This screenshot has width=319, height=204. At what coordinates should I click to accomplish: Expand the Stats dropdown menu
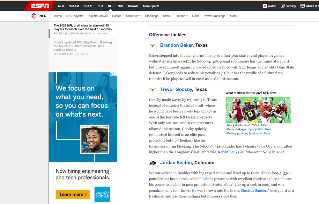(x=167, y=16)
